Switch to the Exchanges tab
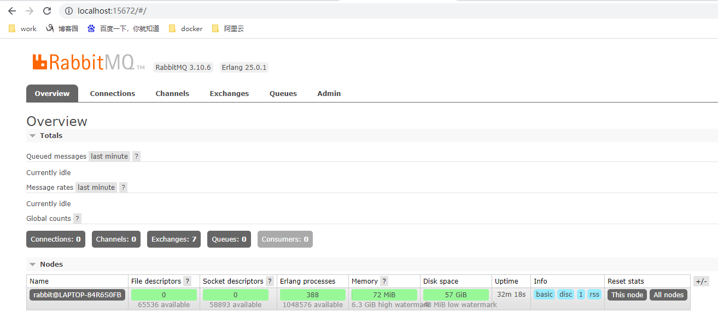 point(229,93)
